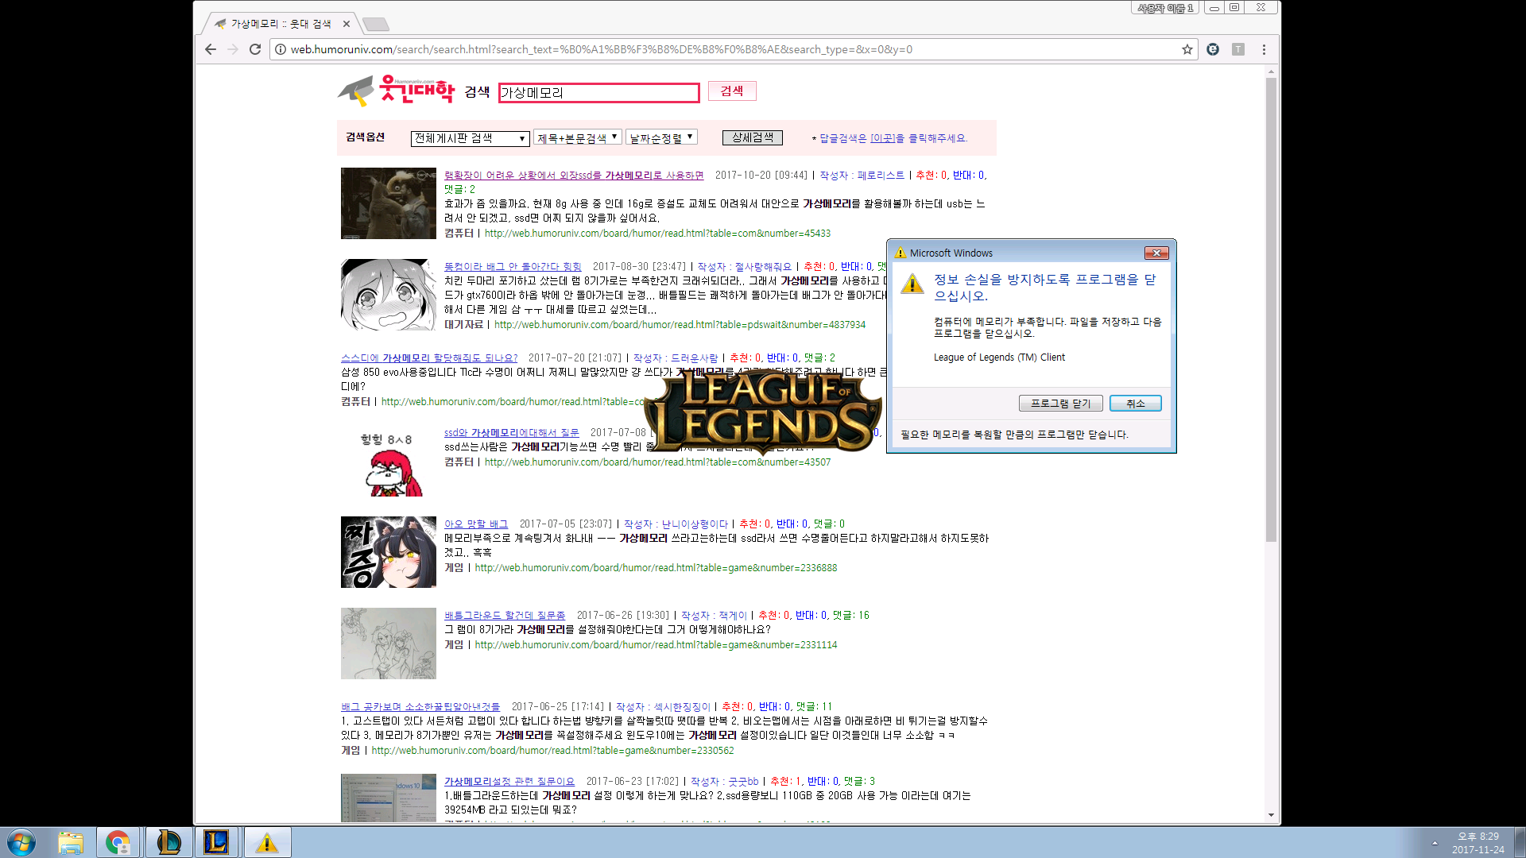
Task: Click the Windows 10 settings screenshot thumbnail
Action: pyautogui.click(x=389, y=798)
